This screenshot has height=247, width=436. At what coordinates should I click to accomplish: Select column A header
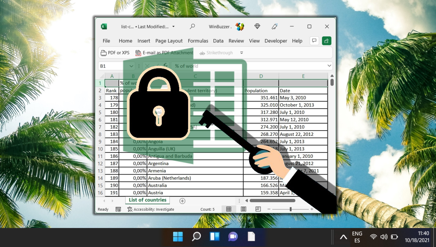pos(112,76)
